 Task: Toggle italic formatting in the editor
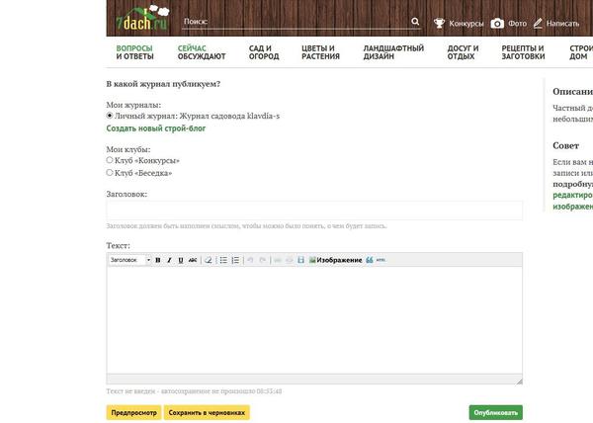(x=169, y=260)
